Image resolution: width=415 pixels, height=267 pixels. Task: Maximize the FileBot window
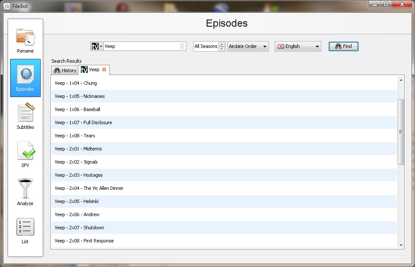[x=386, y=5]
